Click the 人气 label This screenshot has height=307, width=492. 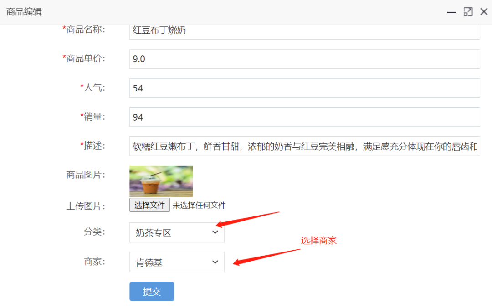(x=92, y=88)
